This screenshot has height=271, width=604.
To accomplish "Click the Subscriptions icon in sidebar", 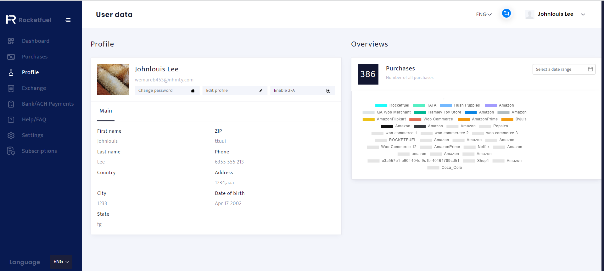I will pos(11,151).
